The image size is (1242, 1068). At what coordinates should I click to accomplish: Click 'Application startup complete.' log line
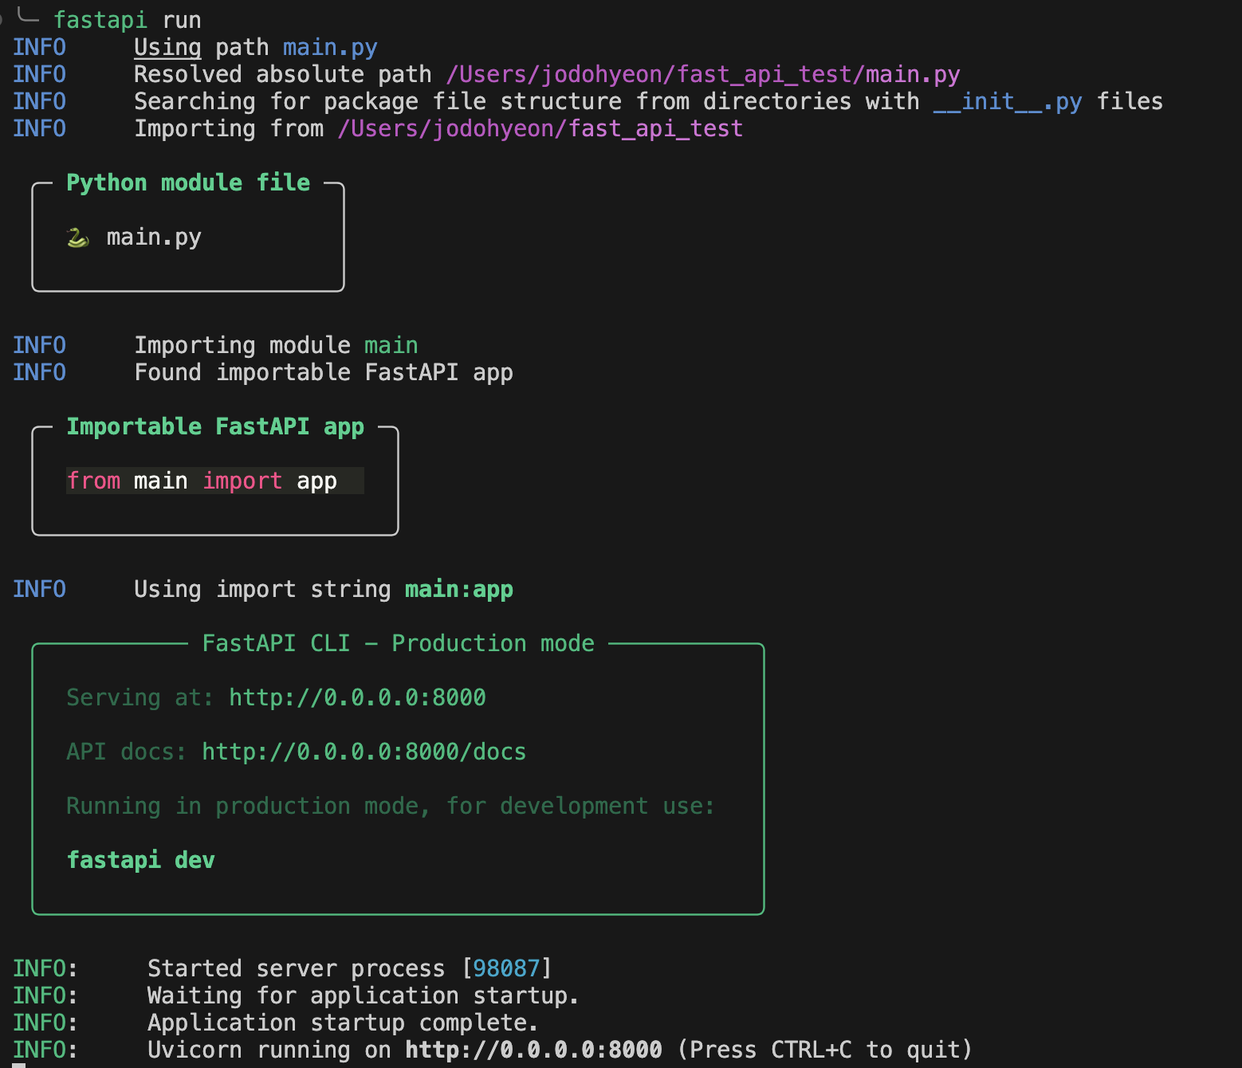point(343,1023)
